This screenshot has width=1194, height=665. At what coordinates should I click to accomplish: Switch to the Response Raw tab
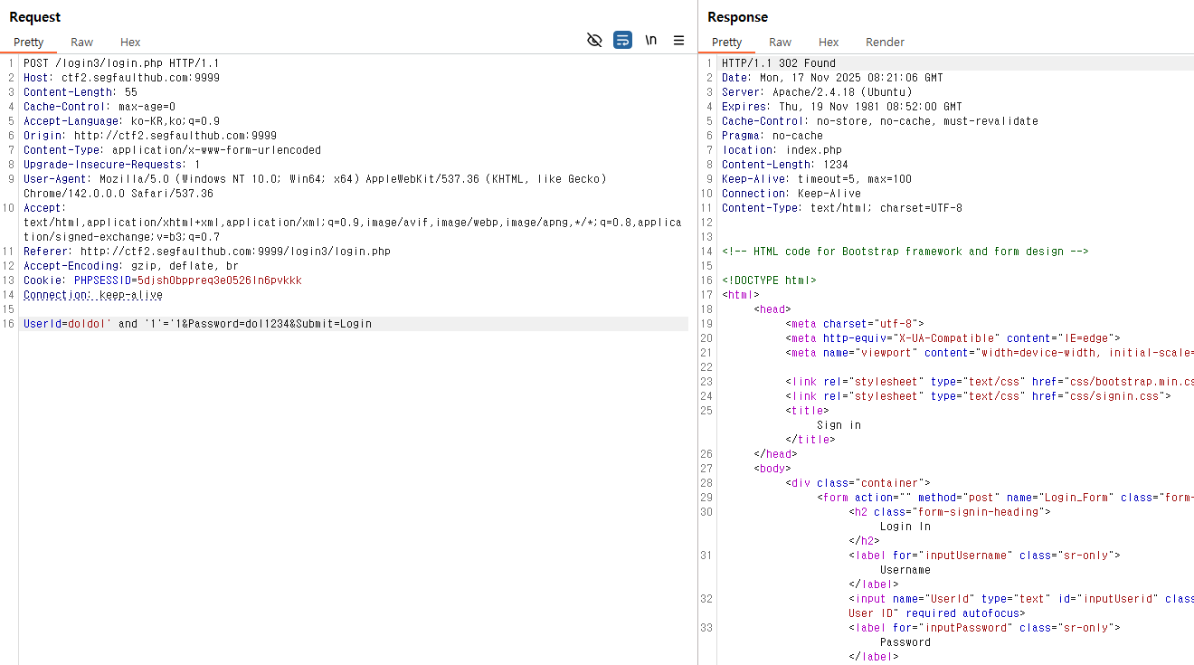tap(780, 43)
